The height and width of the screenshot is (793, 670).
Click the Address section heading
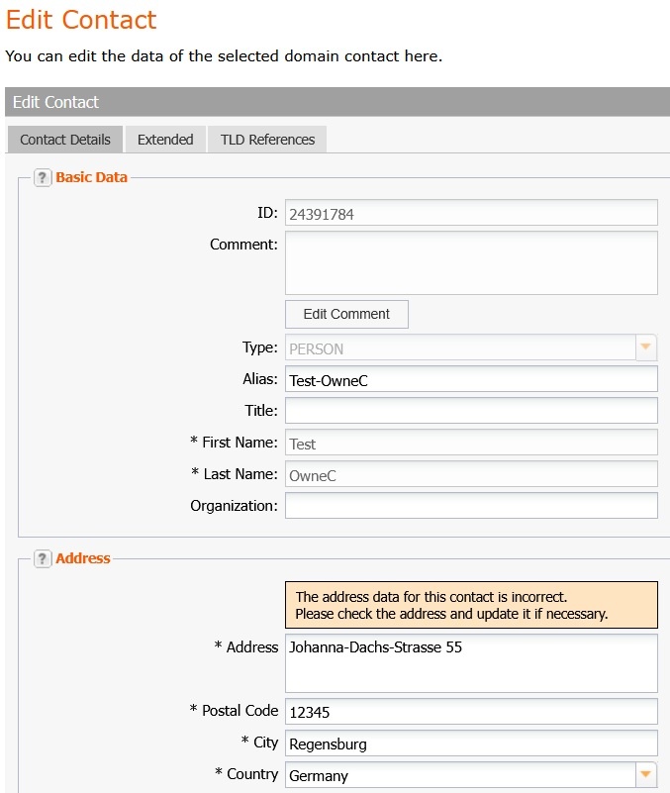click(x=83, y=558)
